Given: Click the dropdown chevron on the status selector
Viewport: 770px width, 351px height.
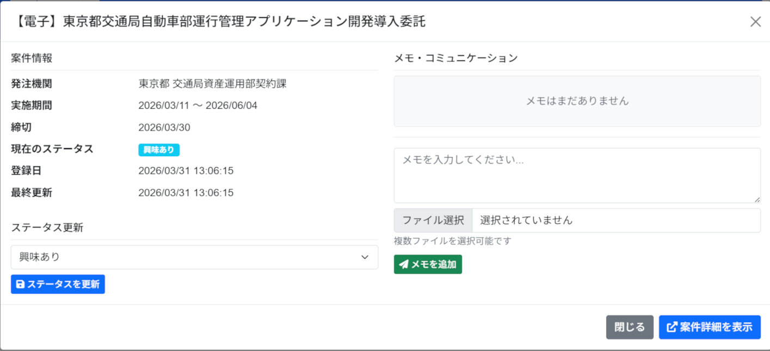Looking at the screenshot, I should coord(365,257).
